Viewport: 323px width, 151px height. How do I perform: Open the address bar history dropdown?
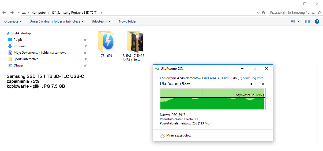[x=258, y=13]
